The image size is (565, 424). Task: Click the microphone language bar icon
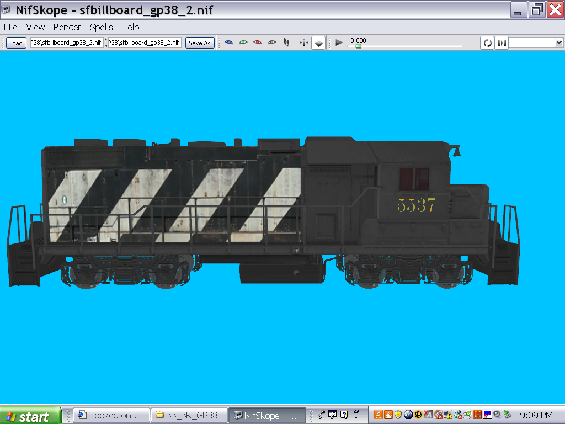click(x=321, y=415)
